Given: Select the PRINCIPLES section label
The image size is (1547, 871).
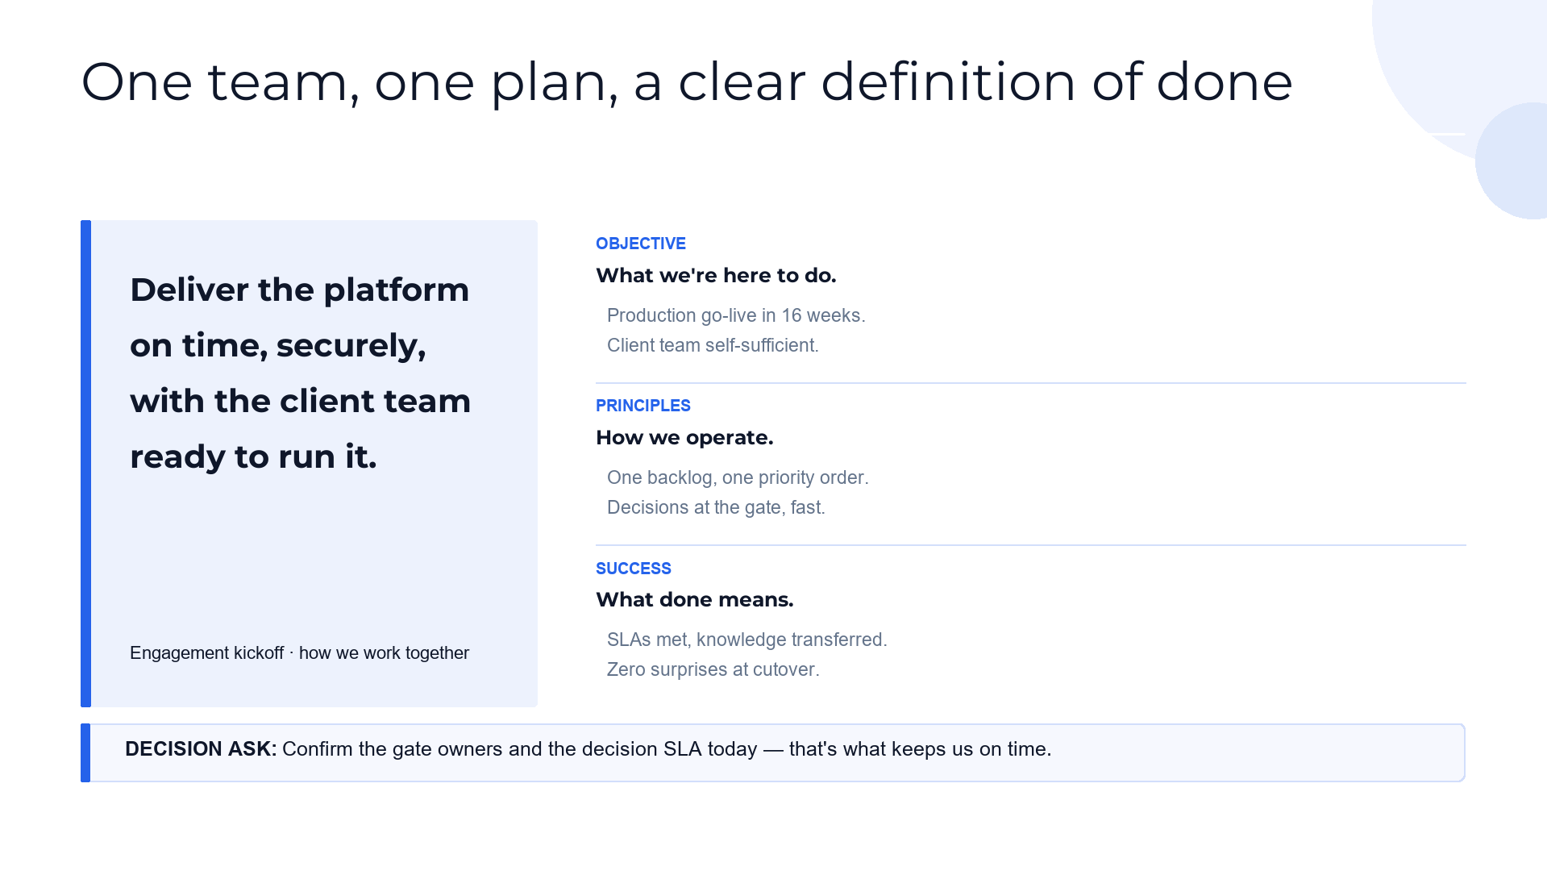Looking at the screenshot, I should [643, 406].
